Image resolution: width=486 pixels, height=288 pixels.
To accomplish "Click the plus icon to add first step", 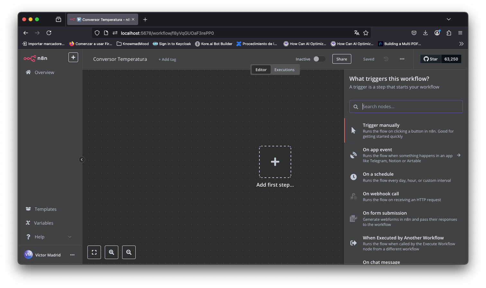I will click(275, 162).
